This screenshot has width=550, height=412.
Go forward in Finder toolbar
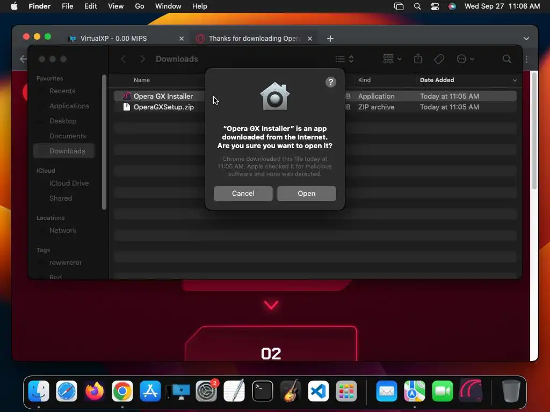coord(142,59)
